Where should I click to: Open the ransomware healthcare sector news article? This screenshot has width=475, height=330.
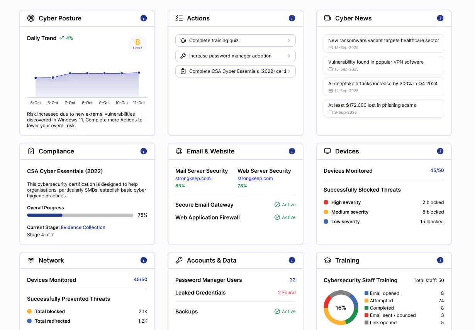pyautogui.click(x=383, y=43)
